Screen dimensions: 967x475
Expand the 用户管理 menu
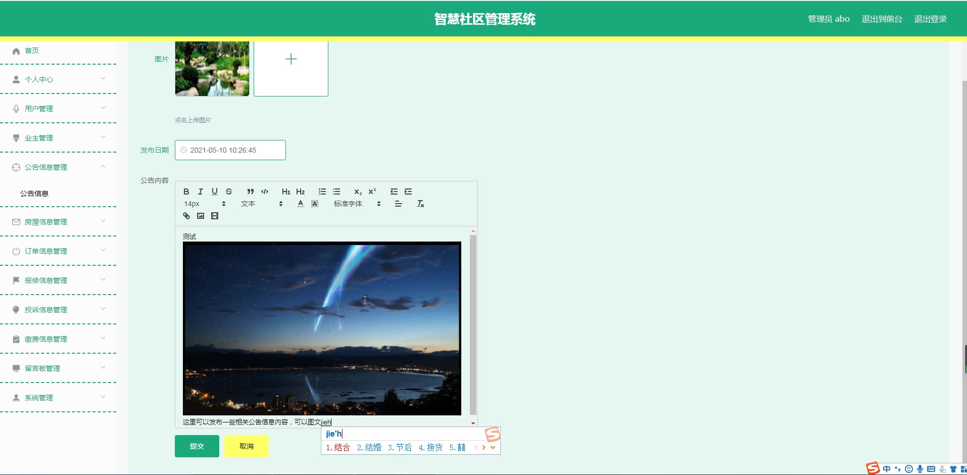(x=58, y=109)
